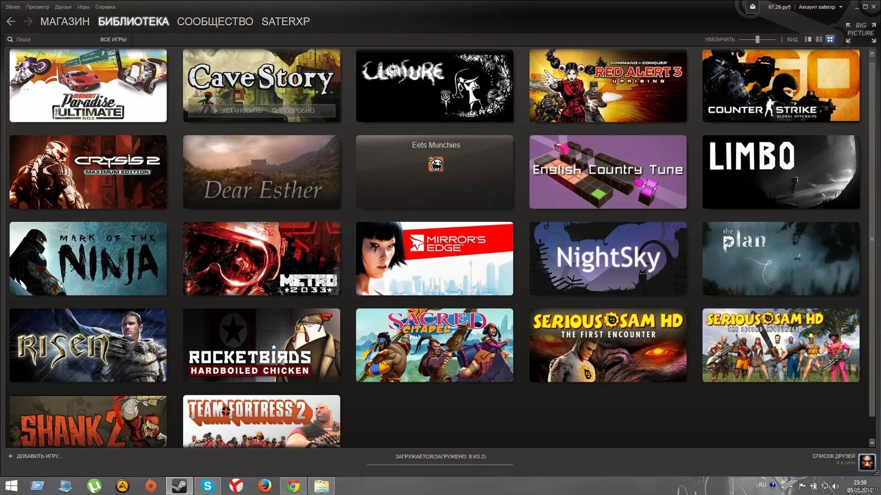Open the Просмотр menu
Viewport: 881px width, 495px height.
(x=37, y=7)
